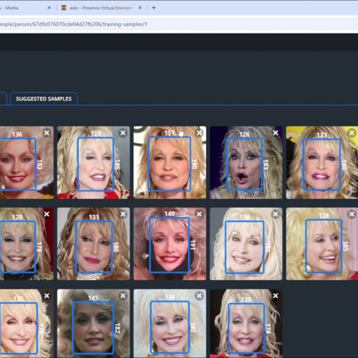The width and height of the screenshot is (358, 358).
Task: Switch to the axle Proxmox browser tab
Action: click(x=101, y=8)
